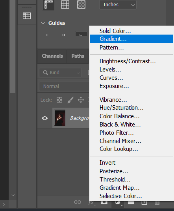Image resolution: width=174 pixels, height=211 pixels.
Task: Open the collapsed table panel icon
Action: pos(27,16)
